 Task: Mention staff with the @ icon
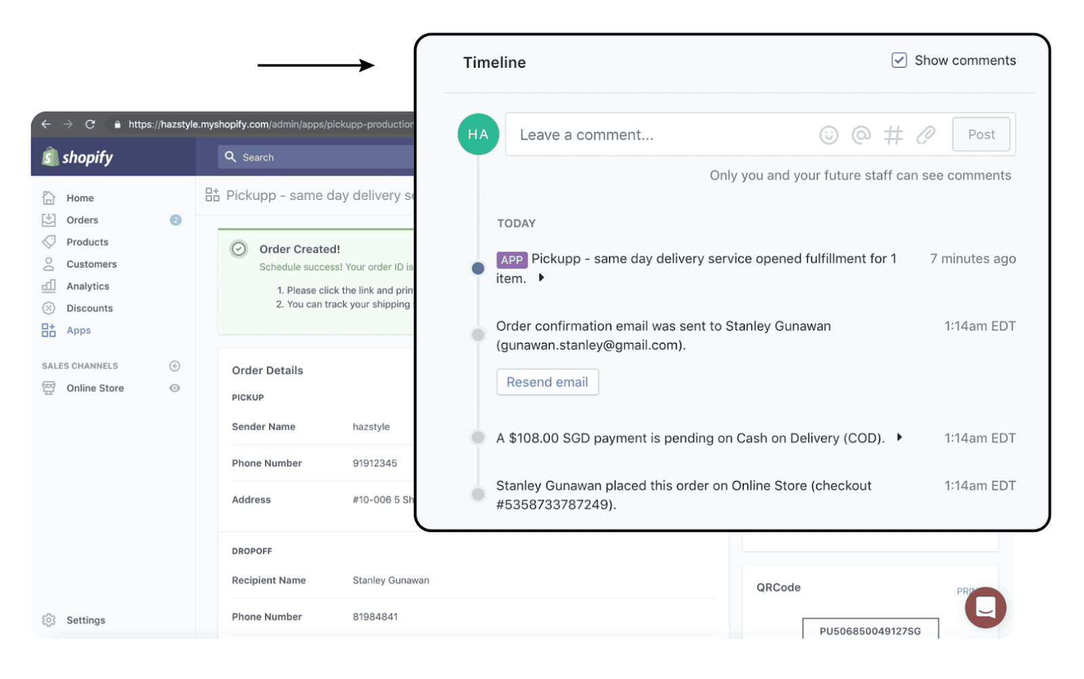click(x=861, y=135)
